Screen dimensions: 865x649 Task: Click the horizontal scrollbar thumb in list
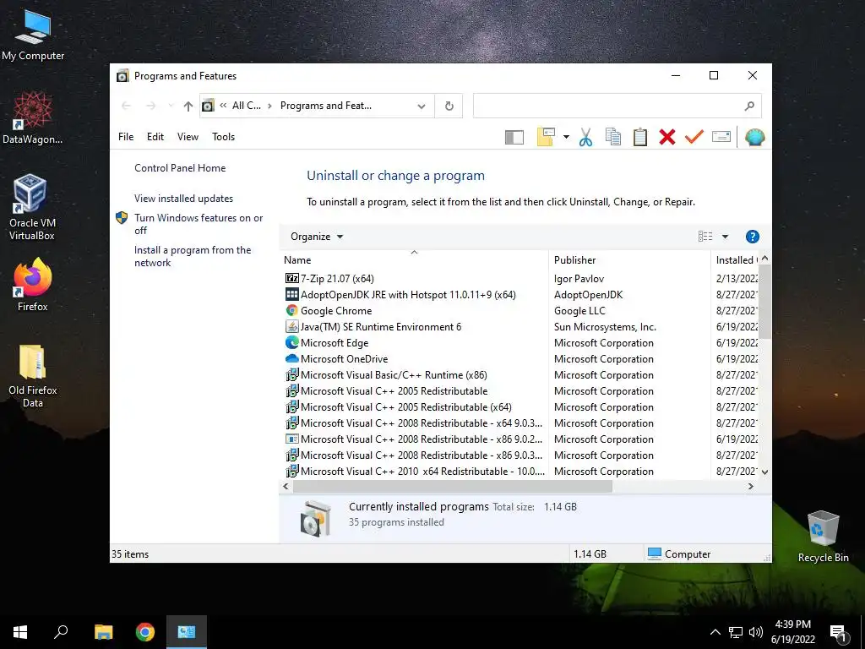coord(453,486)
